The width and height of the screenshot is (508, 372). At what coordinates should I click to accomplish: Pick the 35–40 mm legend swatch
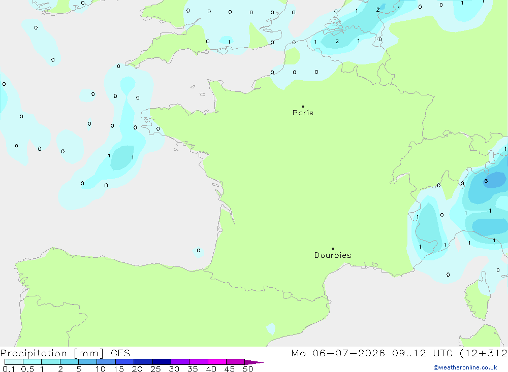199,362
